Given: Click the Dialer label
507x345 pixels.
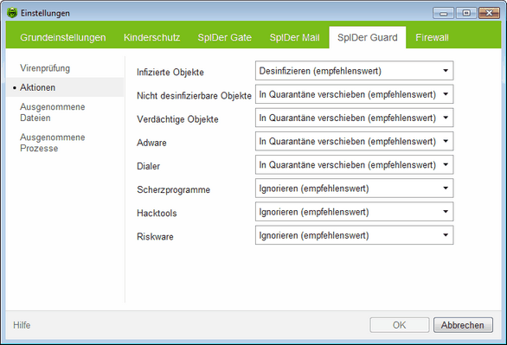Looking at the screenshot, I should (148, 166).
